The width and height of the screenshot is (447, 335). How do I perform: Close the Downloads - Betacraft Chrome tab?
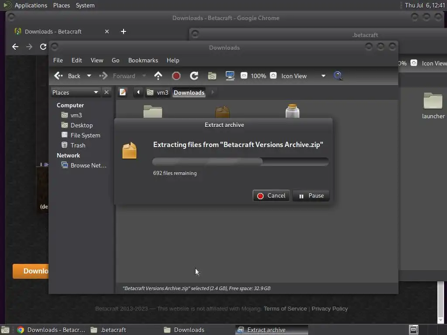(x=107, y=31)
